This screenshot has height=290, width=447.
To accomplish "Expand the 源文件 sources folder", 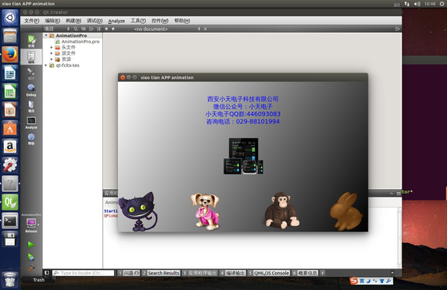I will (x=52, y=53).
